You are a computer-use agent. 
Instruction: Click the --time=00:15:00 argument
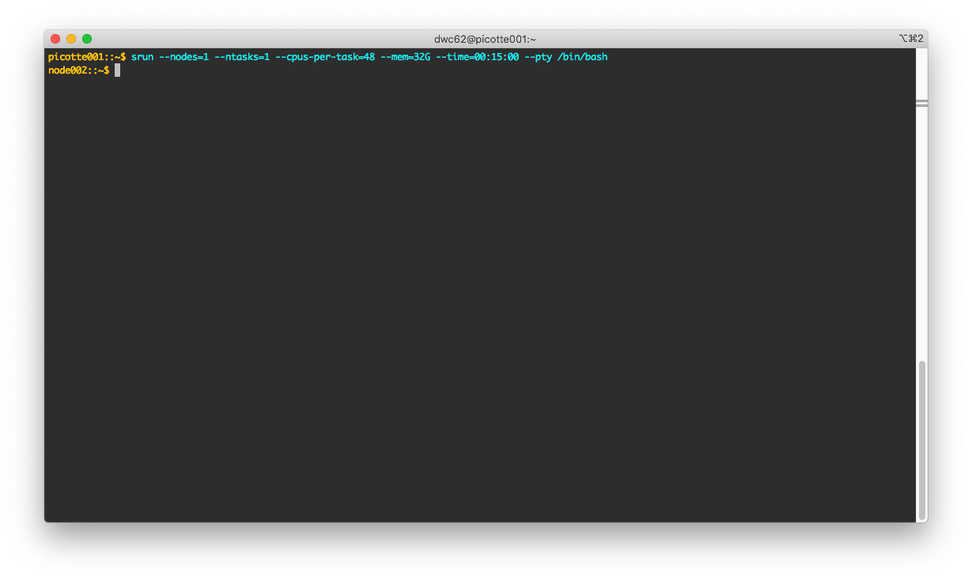[478, 57]
